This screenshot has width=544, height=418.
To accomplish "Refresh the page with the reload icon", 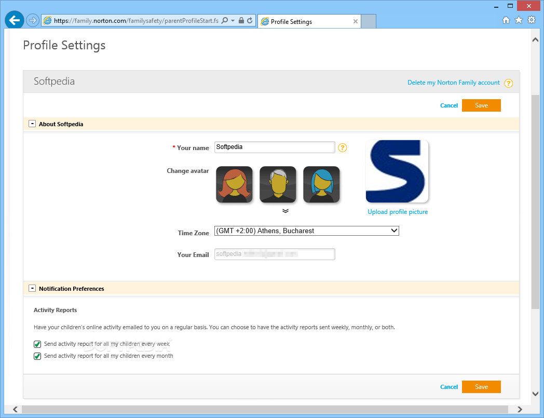I will coord(250,20).
